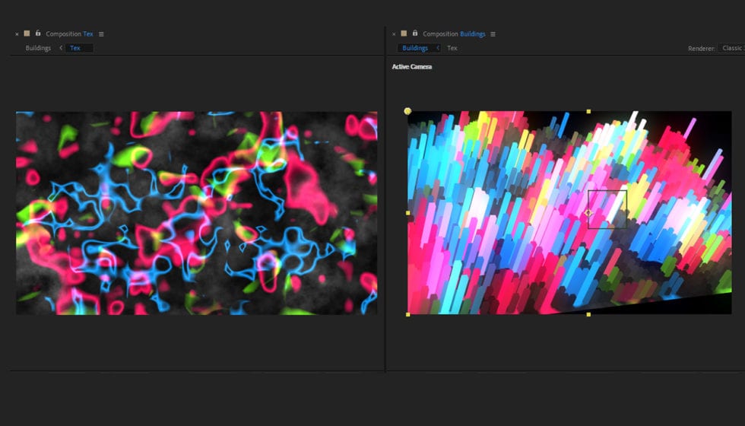Open the Composition Buildings panel menu
Image resolution: width=745 pixels, height=426 pixels.
493,34
